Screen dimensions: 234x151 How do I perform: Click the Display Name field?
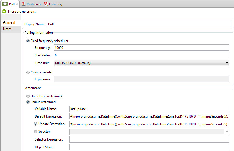click(139, 24)
